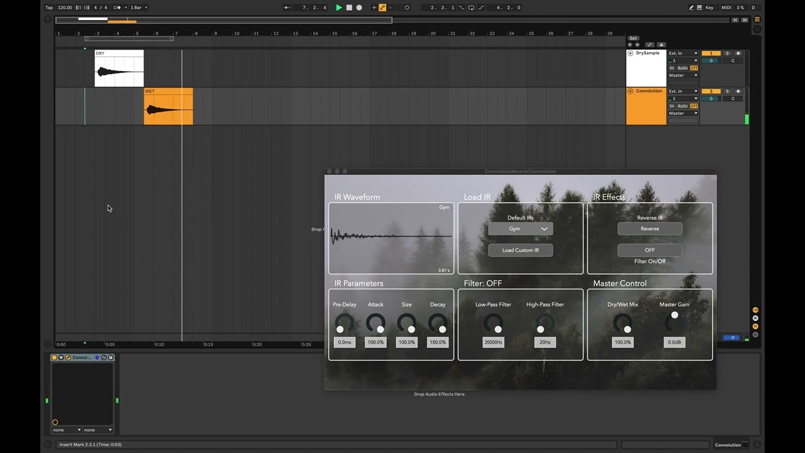
Task: Click the High-Pass Filter knob
Action: coord(545,323)
